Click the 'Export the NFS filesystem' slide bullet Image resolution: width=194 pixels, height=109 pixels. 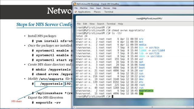tap(45, 97)
